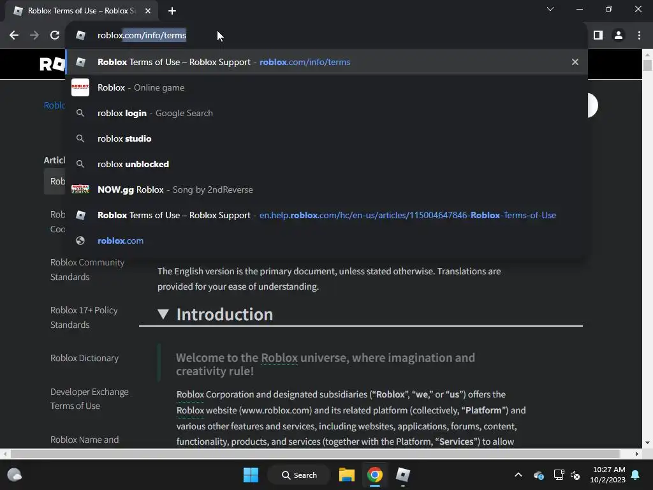Open the Chrome profile icon
653x490 pixels.
pos(619,36)
